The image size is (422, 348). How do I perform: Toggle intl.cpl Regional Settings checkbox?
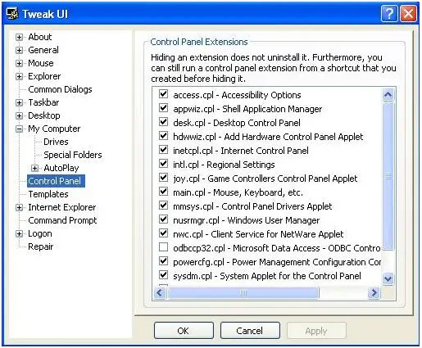pyautogui.click(x=163, y=164)
